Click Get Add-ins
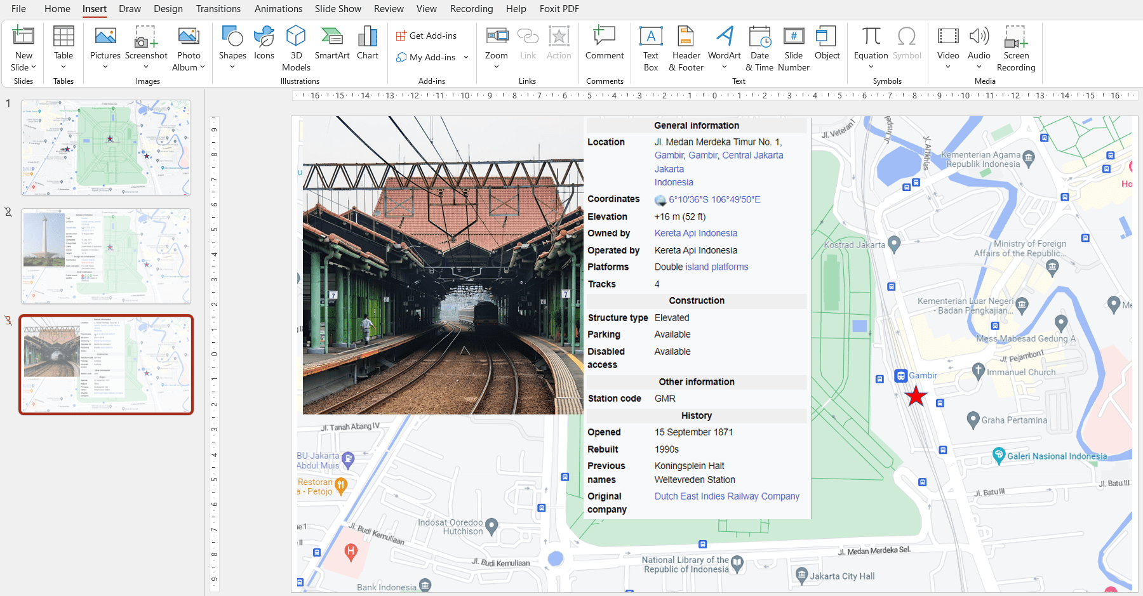This screenshot has width=1143, height=596. 426,36
